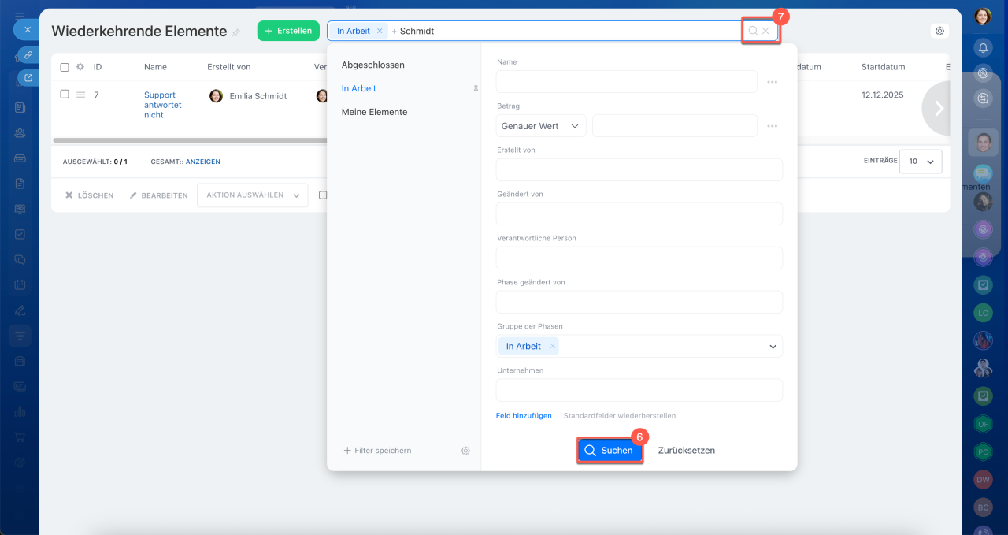
Task: Click Feld hinzufügen link
Action: click(524, 415)
